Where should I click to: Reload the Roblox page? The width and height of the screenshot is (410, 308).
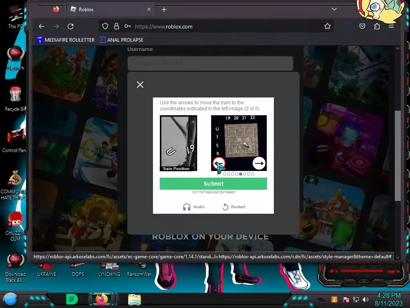[x=70, y=26]
